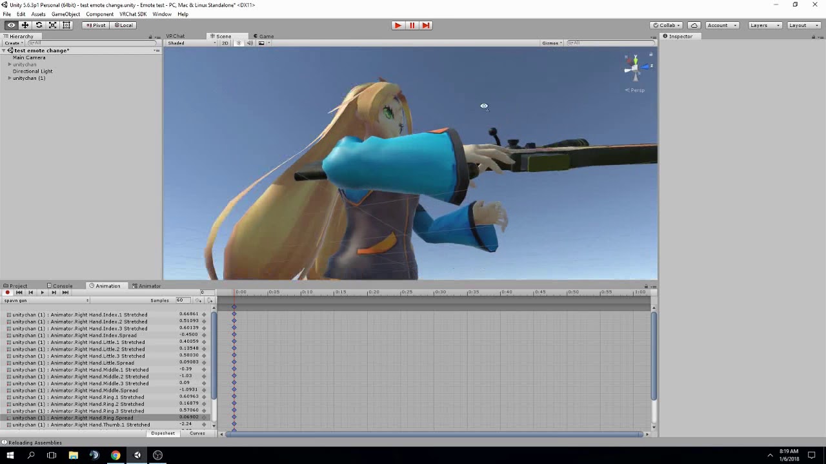
Task: Enable animation Record mode button
Action: pyautogui.click(x=7, y=293)
